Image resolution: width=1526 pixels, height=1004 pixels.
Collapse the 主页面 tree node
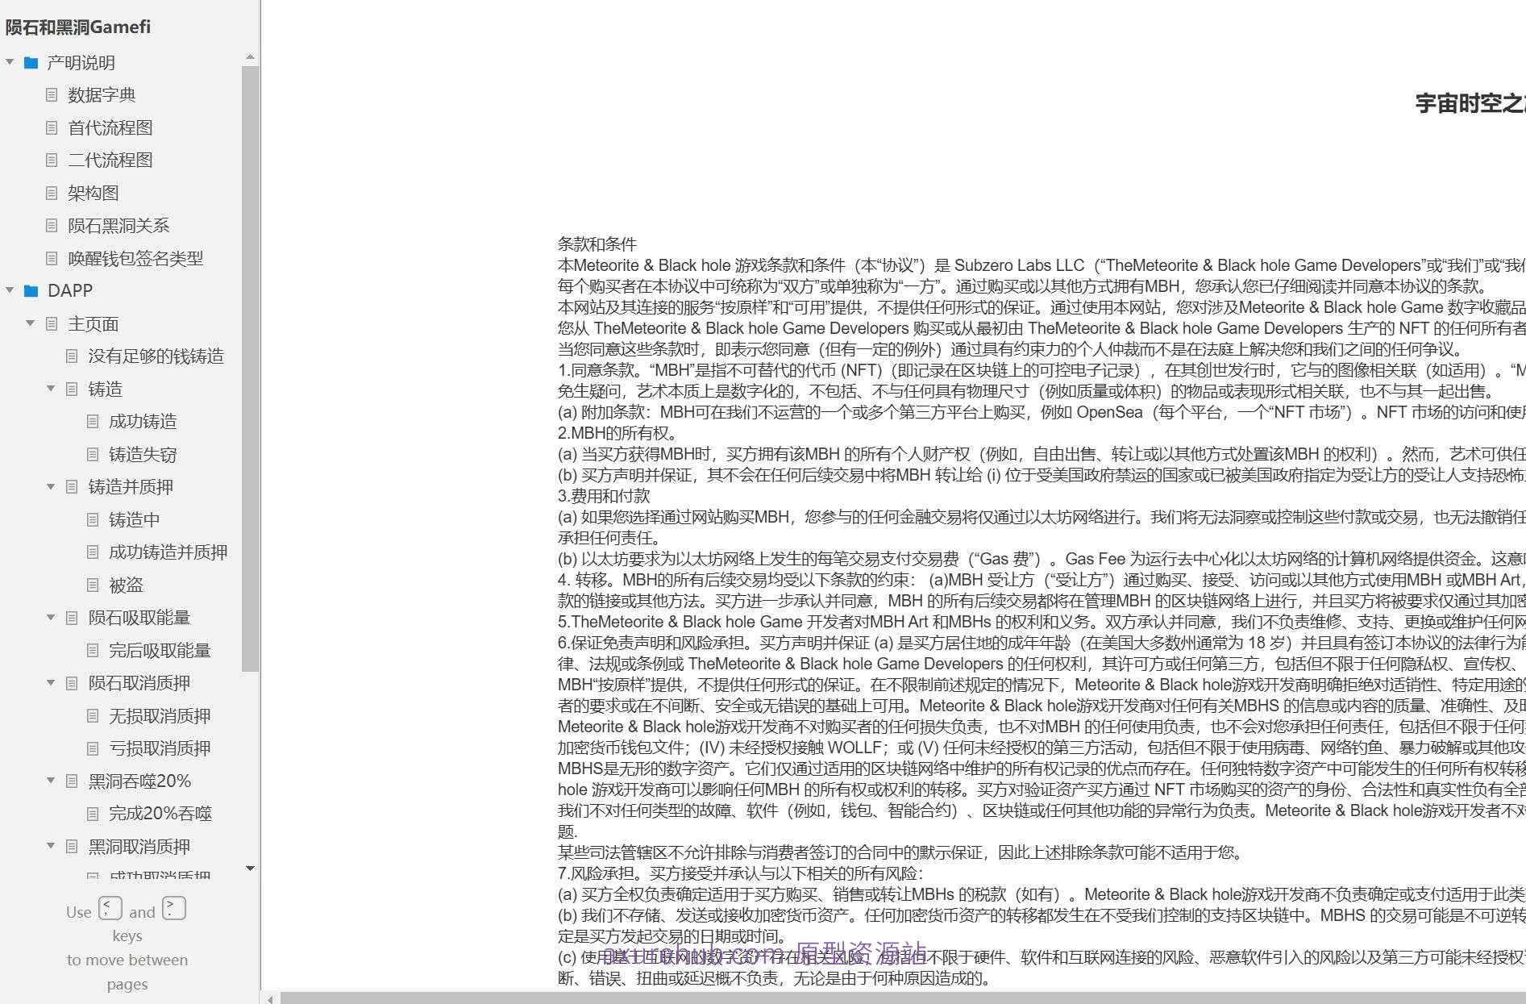coord(31,323)
